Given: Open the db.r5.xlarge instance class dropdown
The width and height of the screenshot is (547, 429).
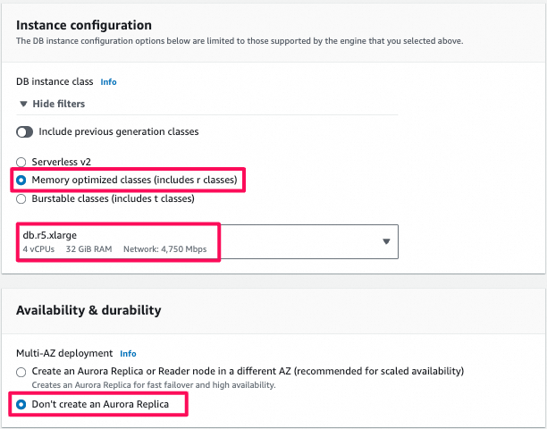Looking at the screenshot, I should click(x=207, y=241).
